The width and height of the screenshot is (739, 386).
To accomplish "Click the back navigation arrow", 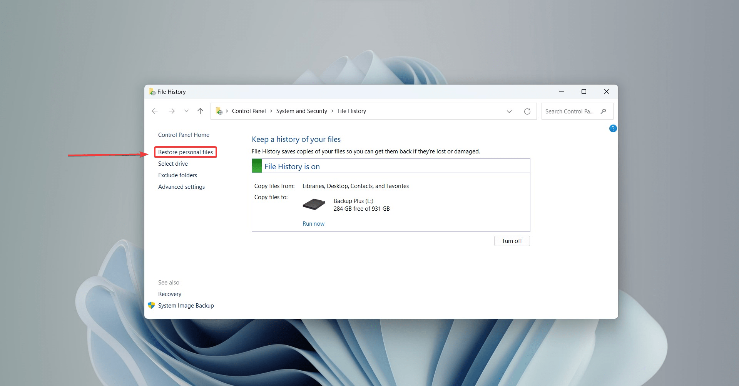I will point(155,111).
